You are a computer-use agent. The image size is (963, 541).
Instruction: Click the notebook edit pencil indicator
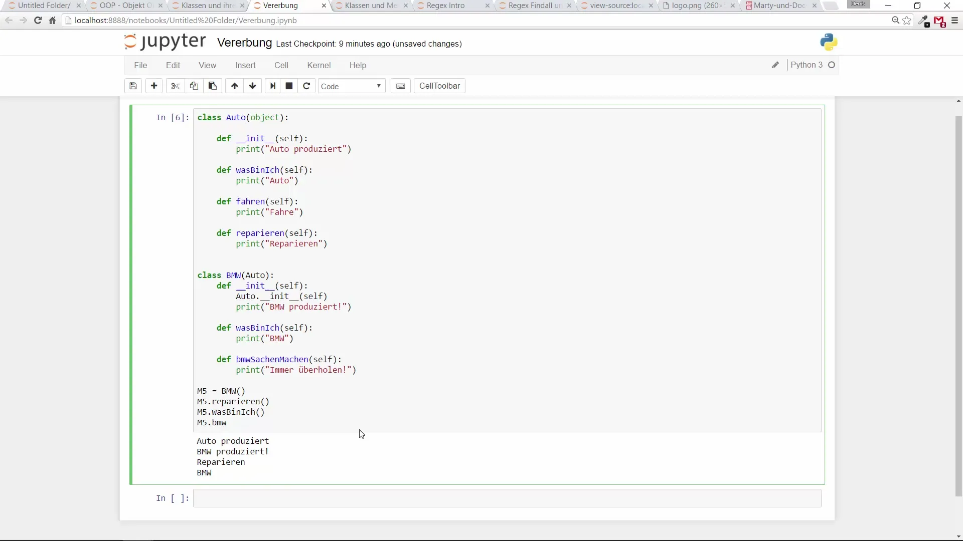click(x=775, y=65)
